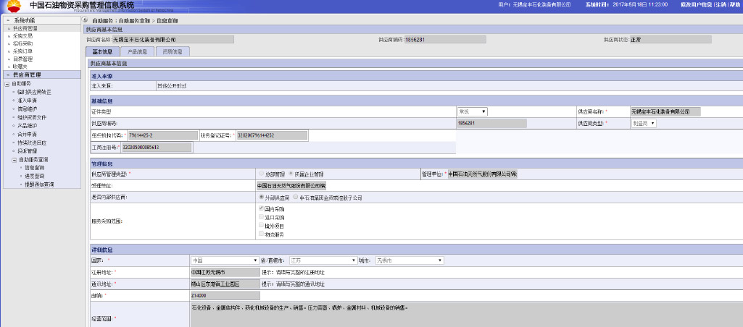Click the PetroChina logo in the header
The width and height of the screenshot is (743, 327).
click(x=14, y=6)
